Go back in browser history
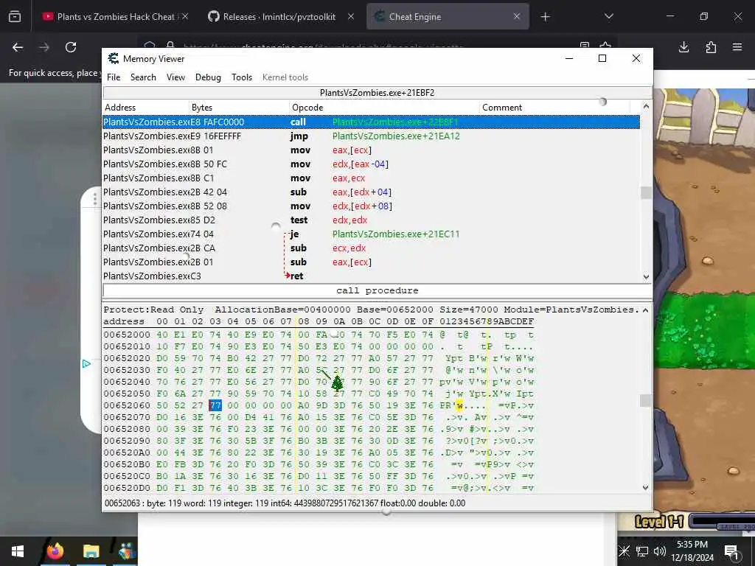This screenshot has width=755, height=566. coord(18,47)
